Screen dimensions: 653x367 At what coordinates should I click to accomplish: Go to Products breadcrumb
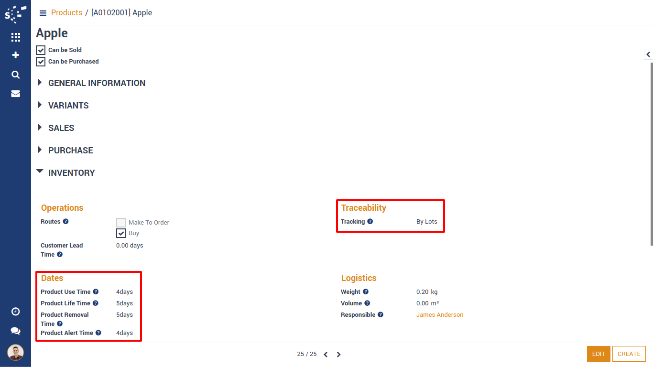(x=66, y=13)
